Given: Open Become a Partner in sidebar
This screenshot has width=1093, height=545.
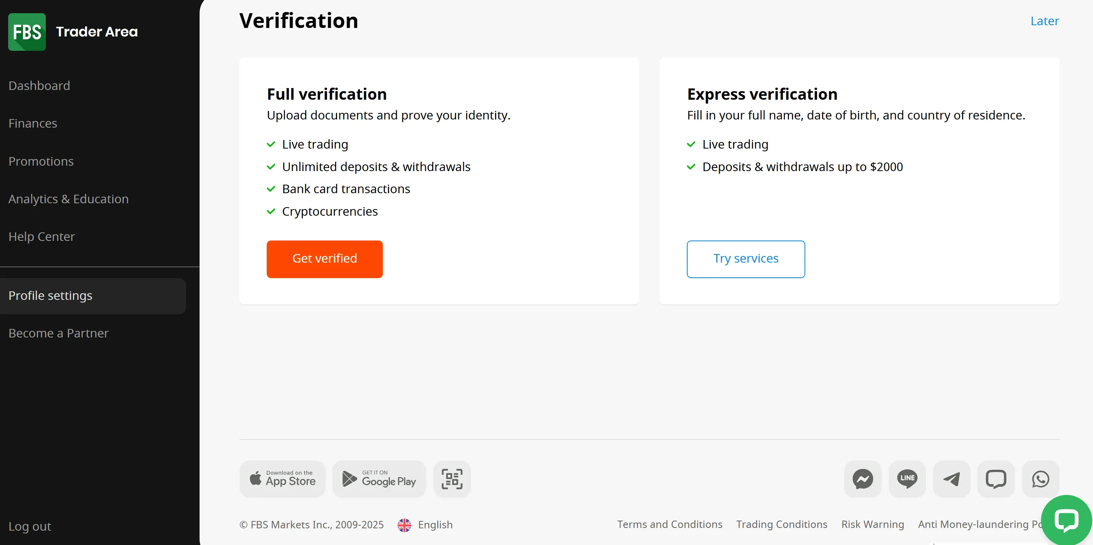Looking at the screenshot, I should 59,333.
